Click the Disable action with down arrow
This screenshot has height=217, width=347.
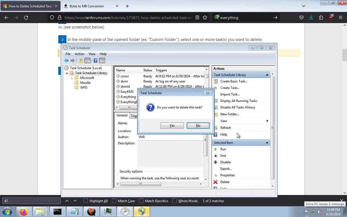pos(226,162)
